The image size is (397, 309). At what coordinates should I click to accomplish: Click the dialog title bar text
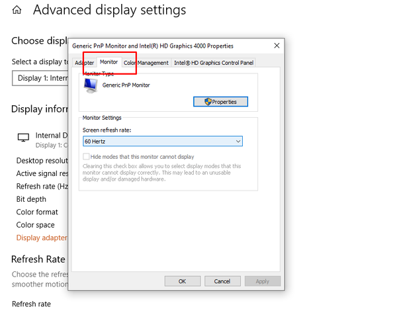point(152,46)
